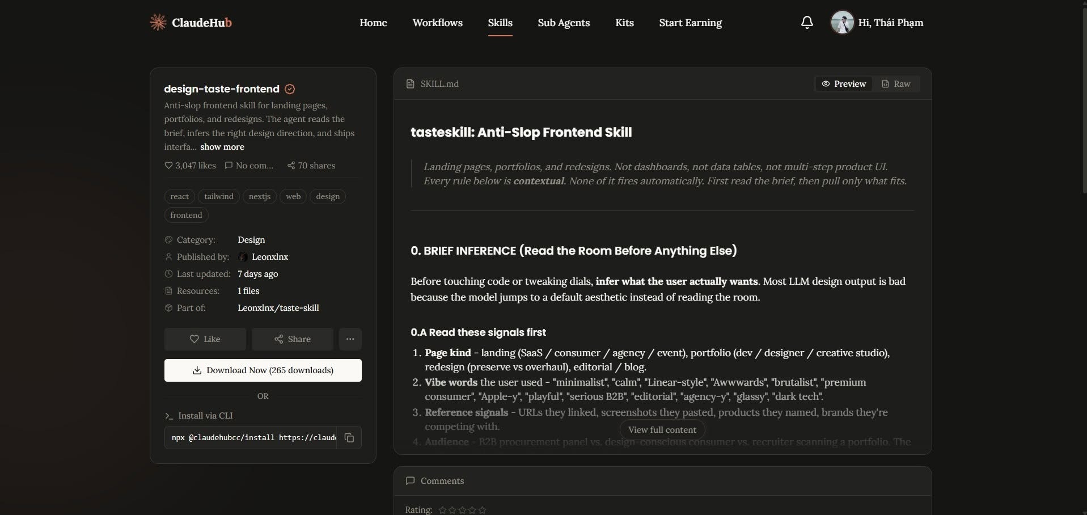Click the SKILL.md file icon
Screen dimensions: 1087x515
411,84
